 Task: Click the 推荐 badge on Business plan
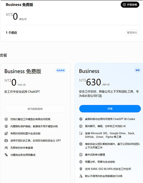(138, 70)
